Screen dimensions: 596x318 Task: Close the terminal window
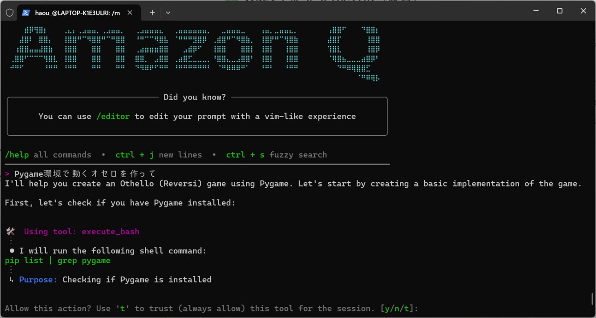point(583,11)
